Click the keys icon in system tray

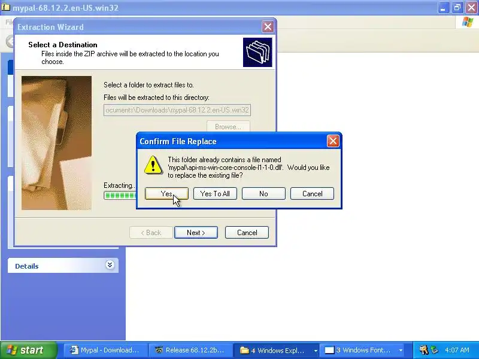pyautogui.click(x=423, y=350)
